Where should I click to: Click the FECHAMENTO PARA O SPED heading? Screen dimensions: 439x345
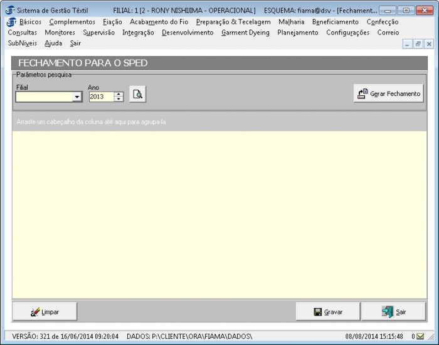pyautogui.click(x=83, y=63)
